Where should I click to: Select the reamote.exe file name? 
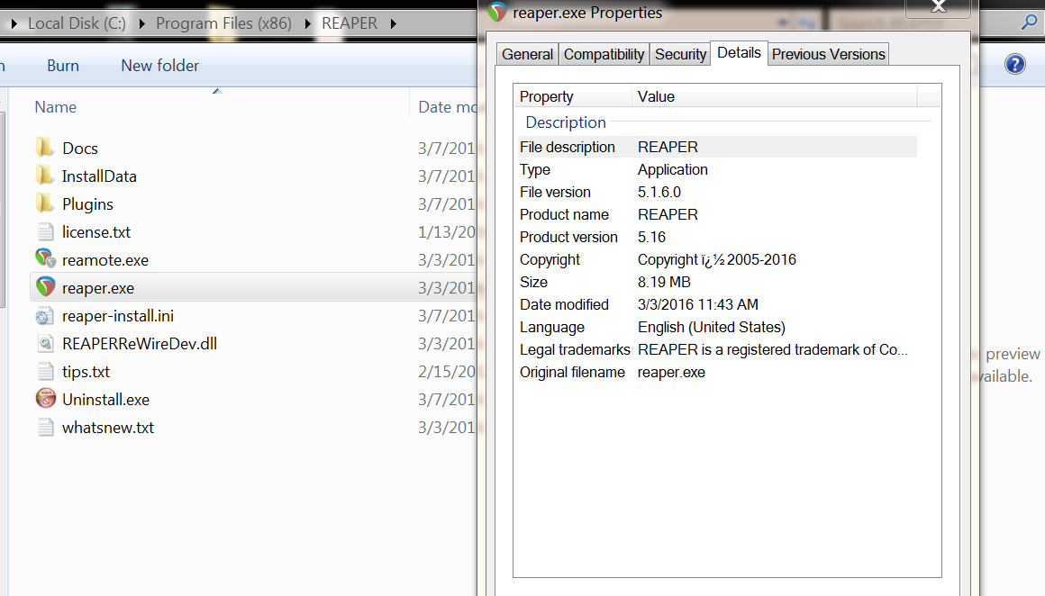[x=105, y=259]
